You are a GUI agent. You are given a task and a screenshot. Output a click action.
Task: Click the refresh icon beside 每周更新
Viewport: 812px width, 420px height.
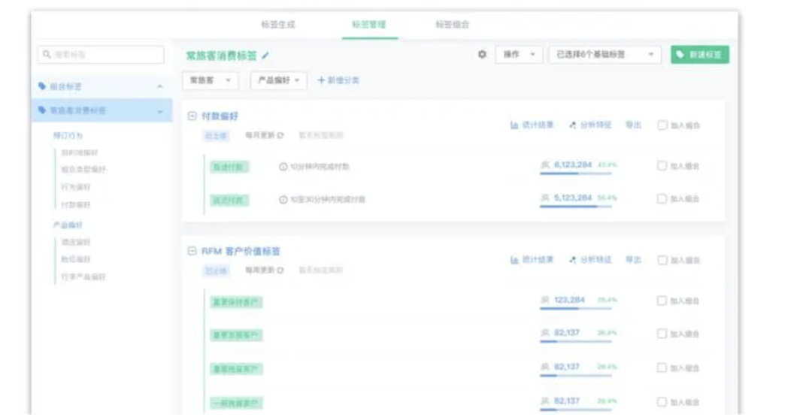[280, 270]
